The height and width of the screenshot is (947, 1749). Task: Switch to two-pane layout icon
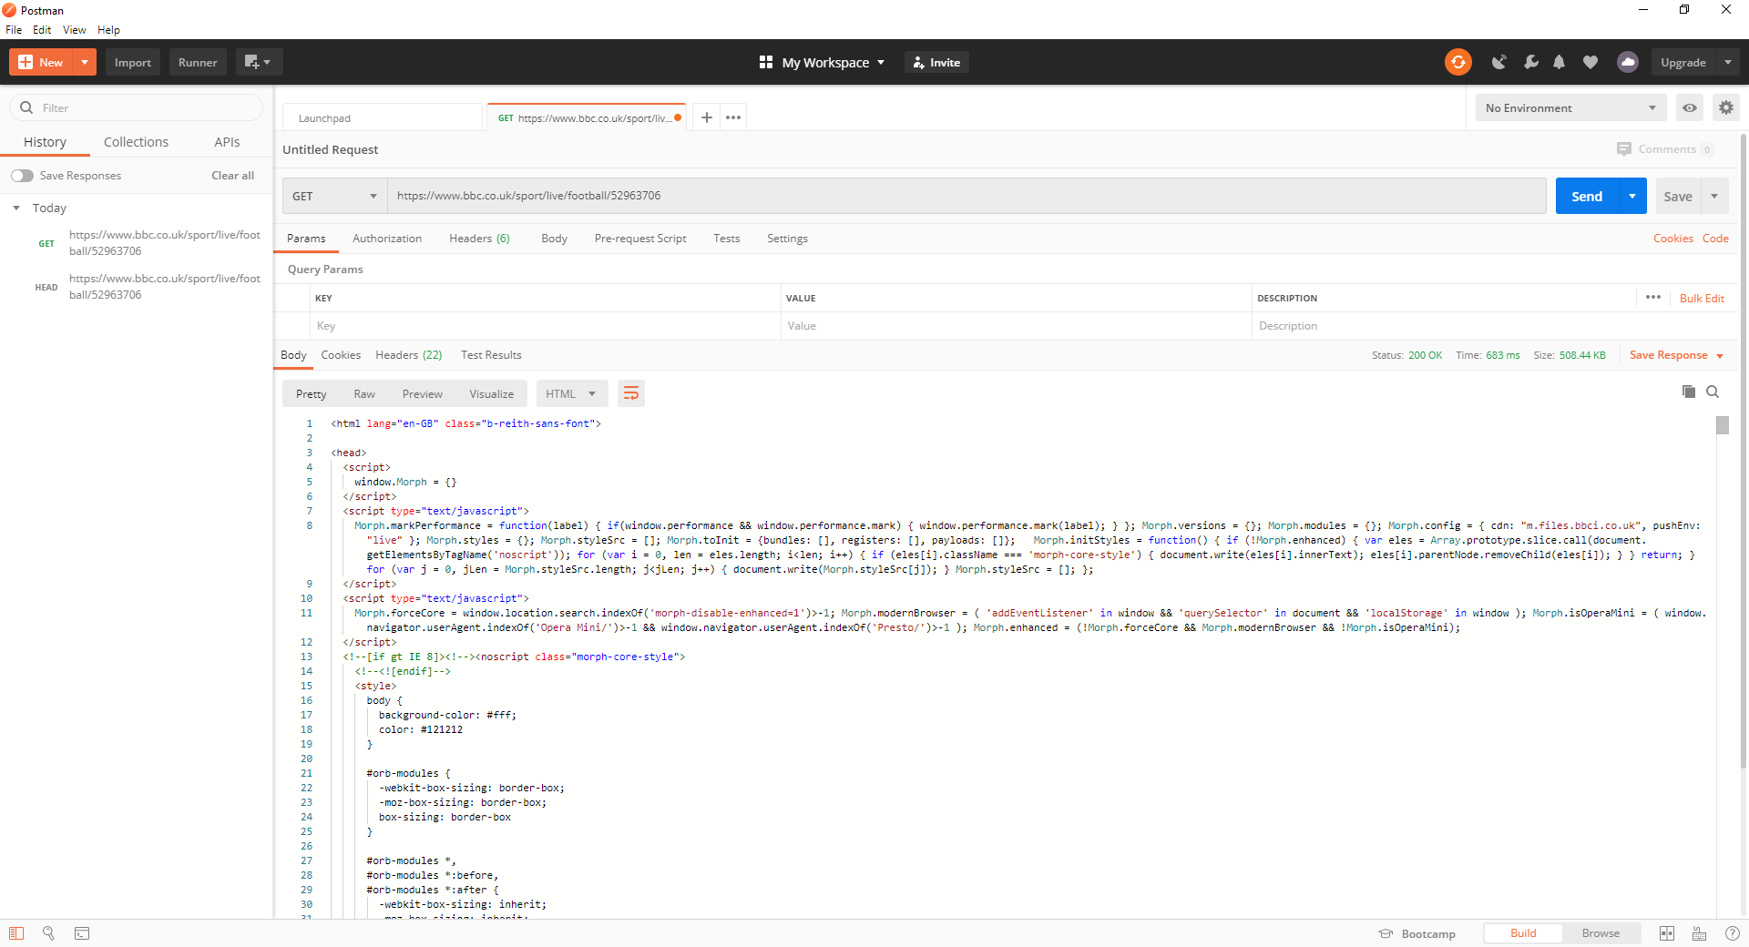[1667, 933]
